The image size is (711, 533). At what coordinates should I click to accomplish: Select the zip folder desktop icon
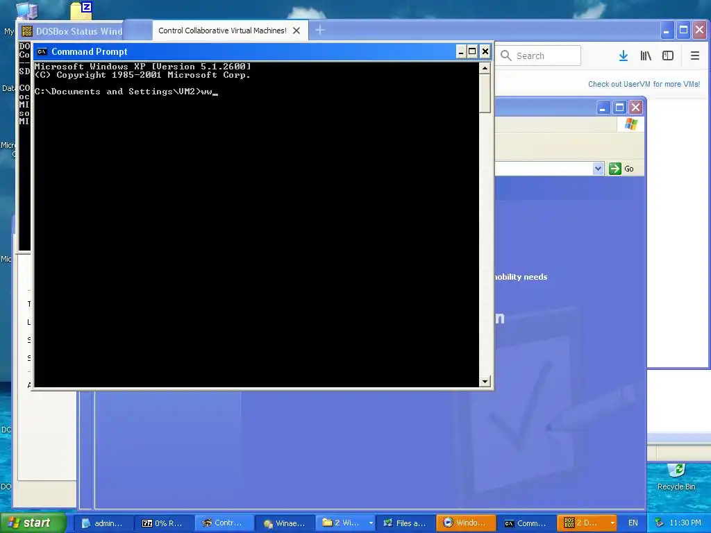pyautogui.click(x=82, y=10)
